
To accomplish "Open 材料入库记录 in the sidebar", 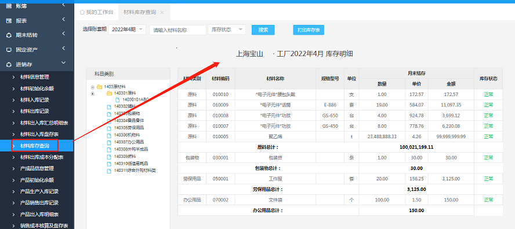I will click(x=34, y=100).
